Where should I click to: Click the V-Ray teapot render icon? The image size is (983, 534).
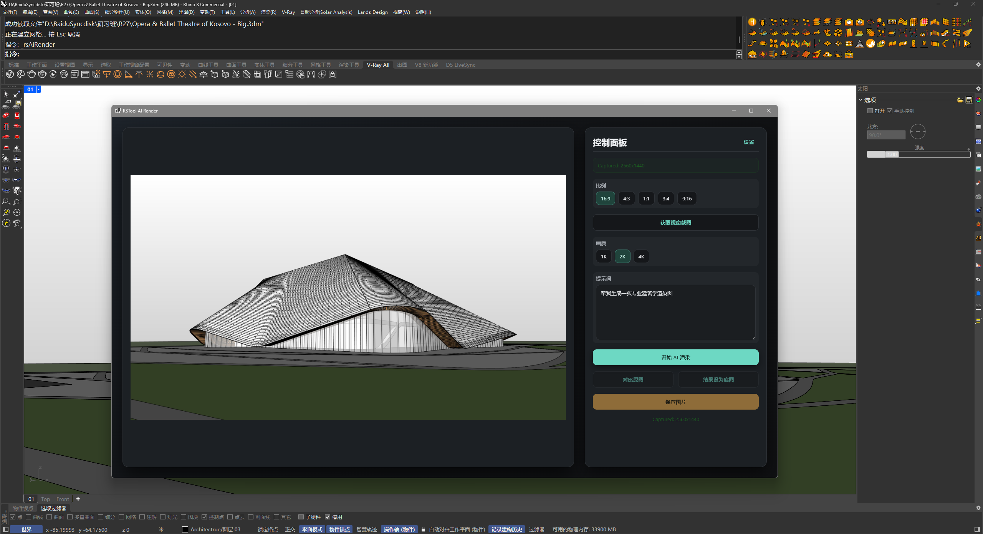pos(31,74)
